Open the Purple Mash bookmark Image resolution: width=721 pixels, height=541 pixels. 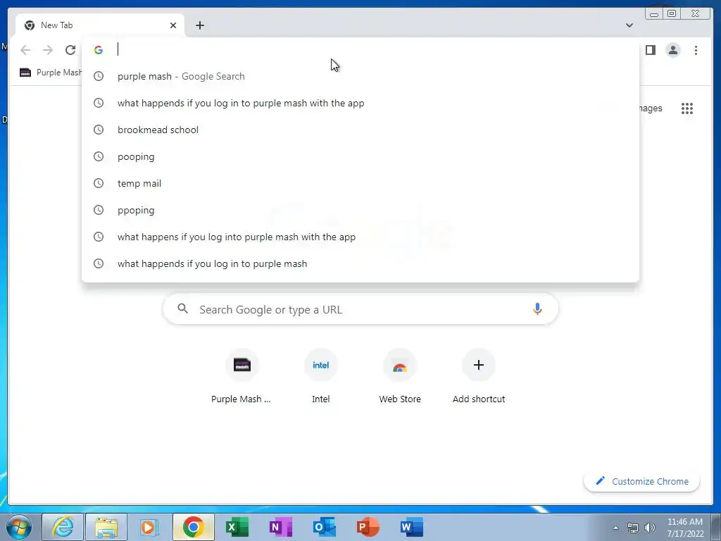(51, 73)
